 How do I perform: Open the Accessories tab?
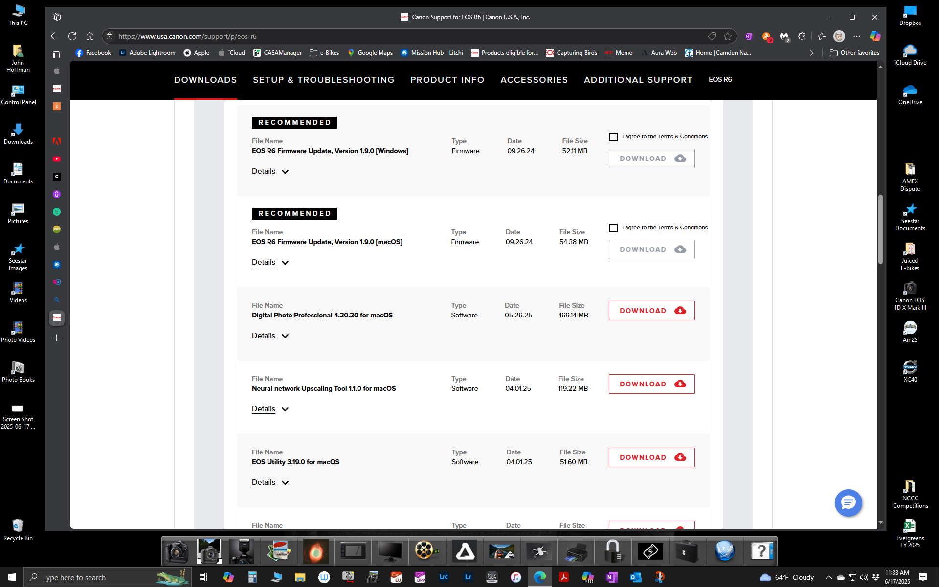coord(534,80)
